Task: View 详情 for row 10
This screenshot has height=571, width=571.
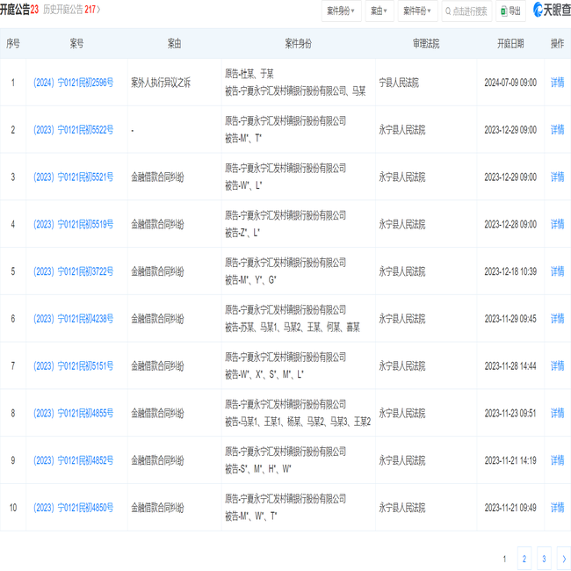Action: [x=557, y=508]
